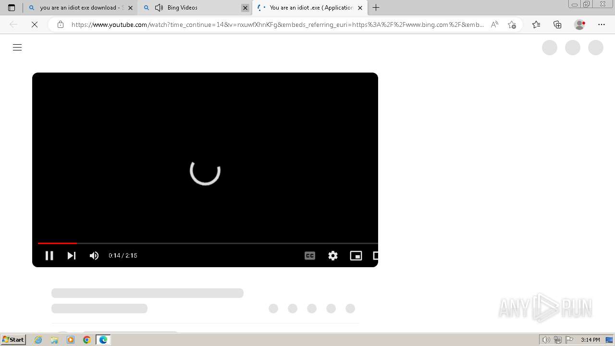This screenshot has height=346, width=615.
Task: Open network tray icon
Action: (558, 340)
